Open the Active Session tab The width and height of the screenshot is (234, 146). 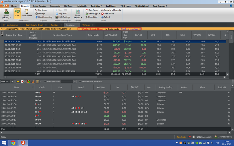point(39,6)
